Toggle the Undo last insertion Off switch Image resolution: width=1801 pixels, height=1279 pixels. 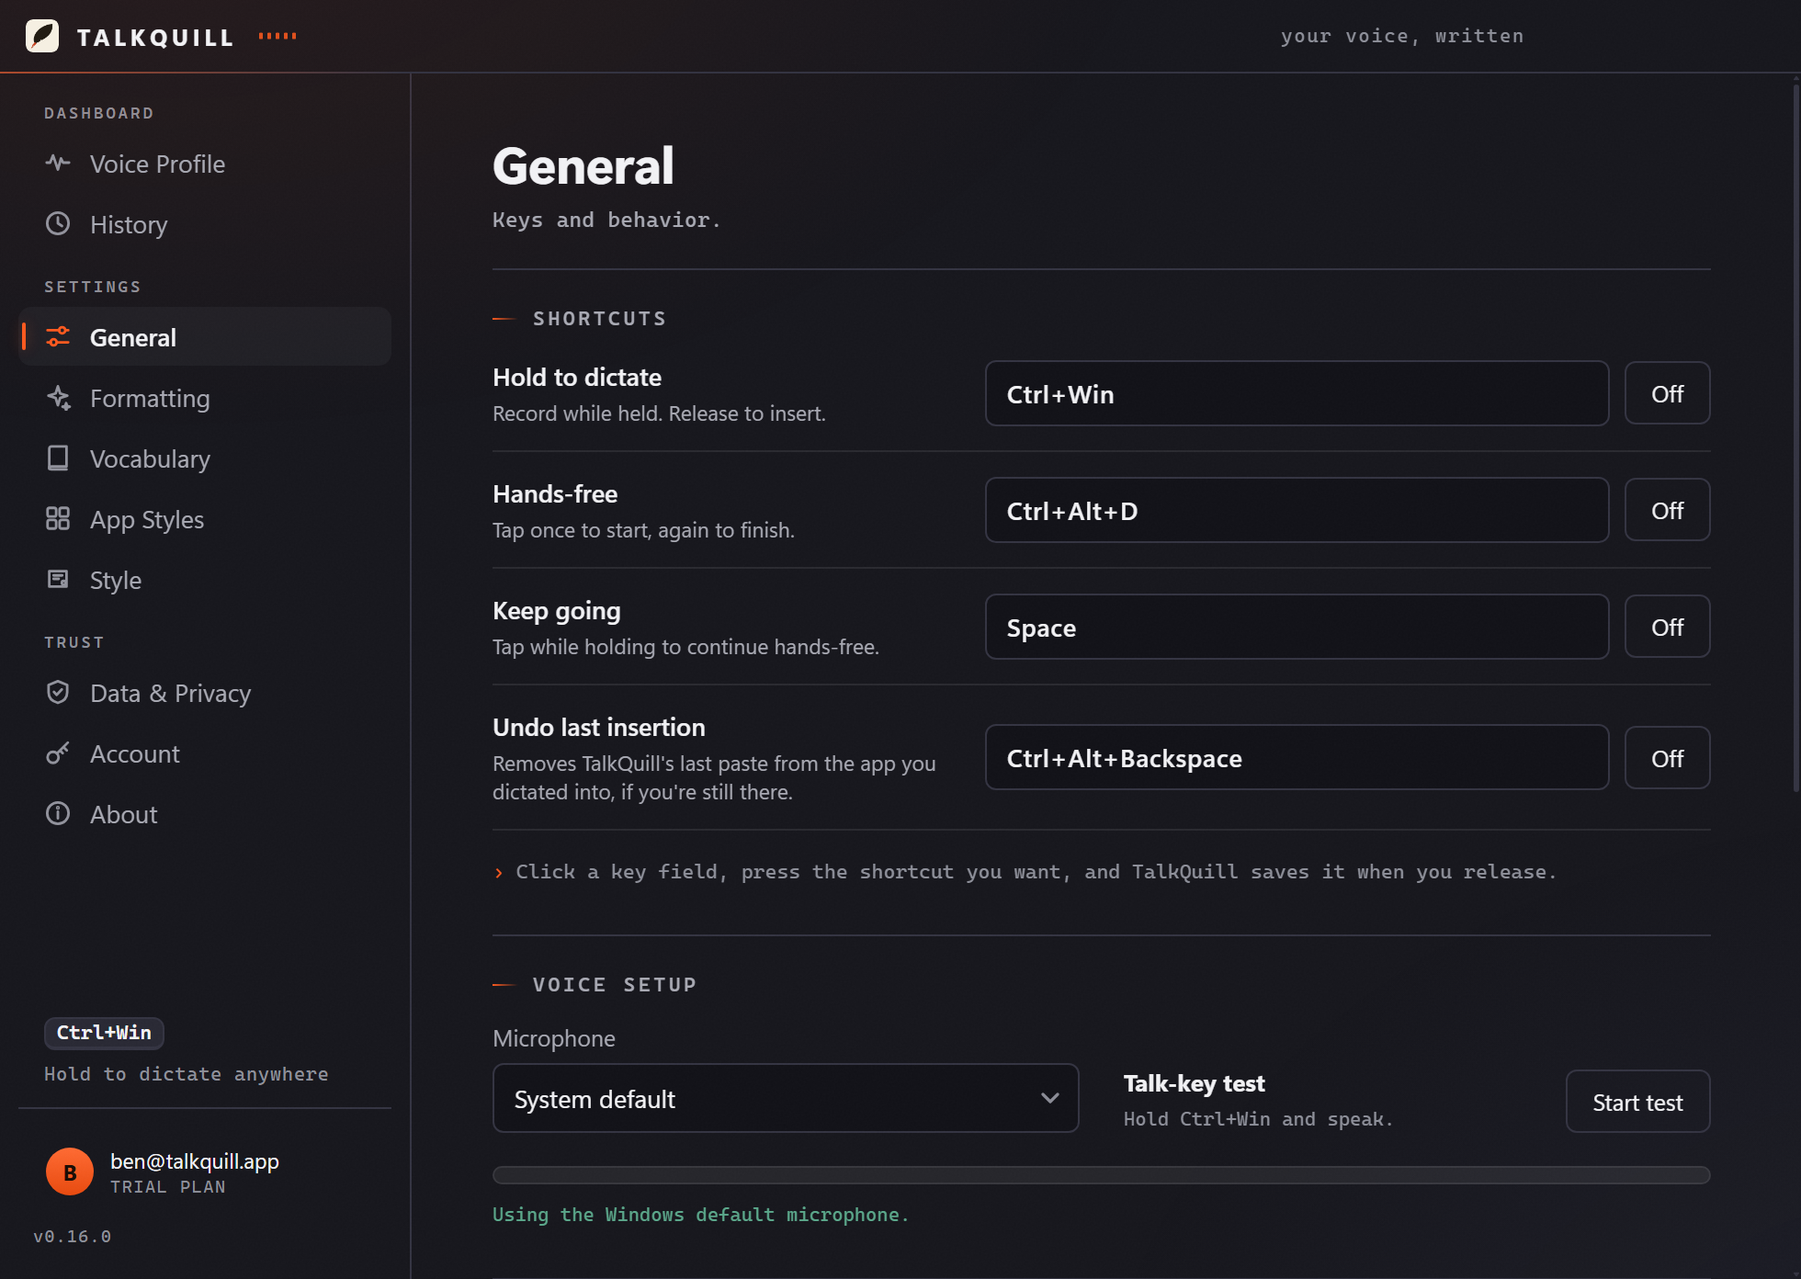(x=1667, y=758)
